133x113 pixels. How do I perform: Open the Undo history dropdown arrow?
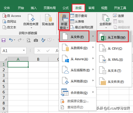tap(14, 40)
